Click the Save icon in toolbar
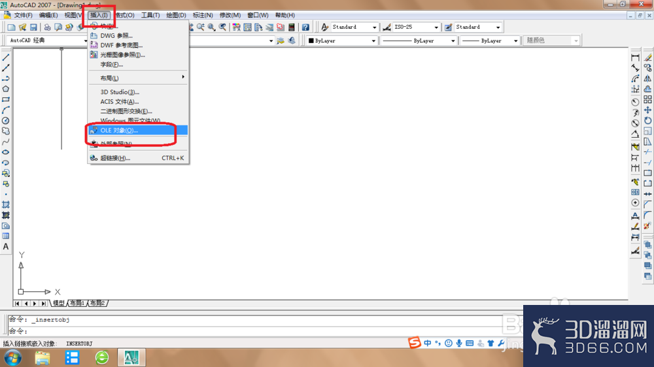Viewport: 654px width, 367px height. pyautogui.click(x=33, y=27)
